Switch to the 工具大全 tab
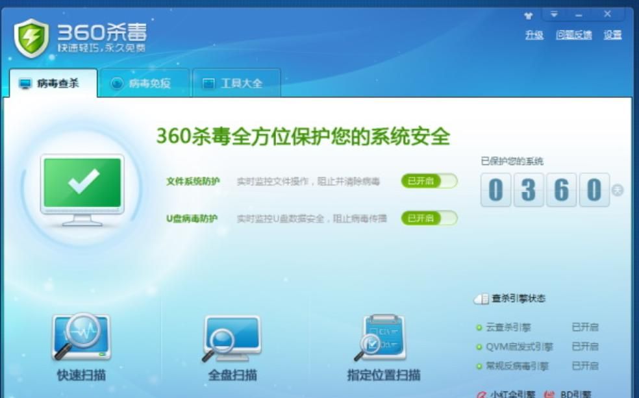 point(236,83)
